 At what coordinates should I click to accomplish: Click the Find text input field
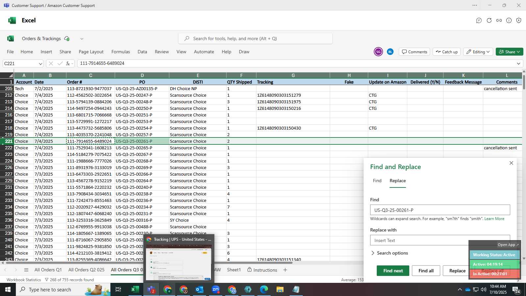point(440,210)
